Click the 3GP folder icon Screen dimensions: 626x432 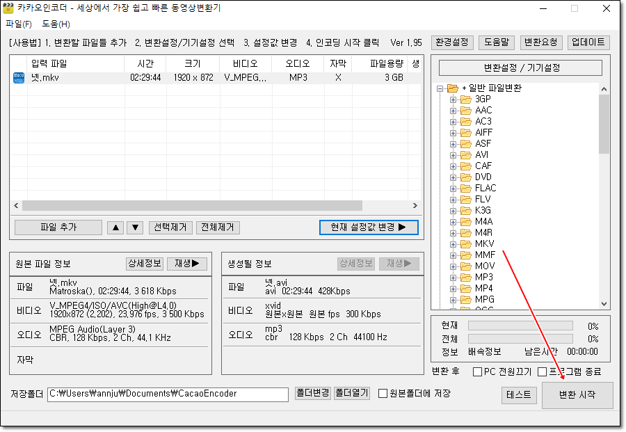[465, 99]
